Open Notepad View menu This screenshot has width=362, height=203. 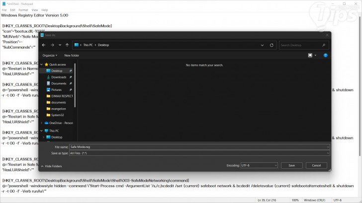(35, 10)
